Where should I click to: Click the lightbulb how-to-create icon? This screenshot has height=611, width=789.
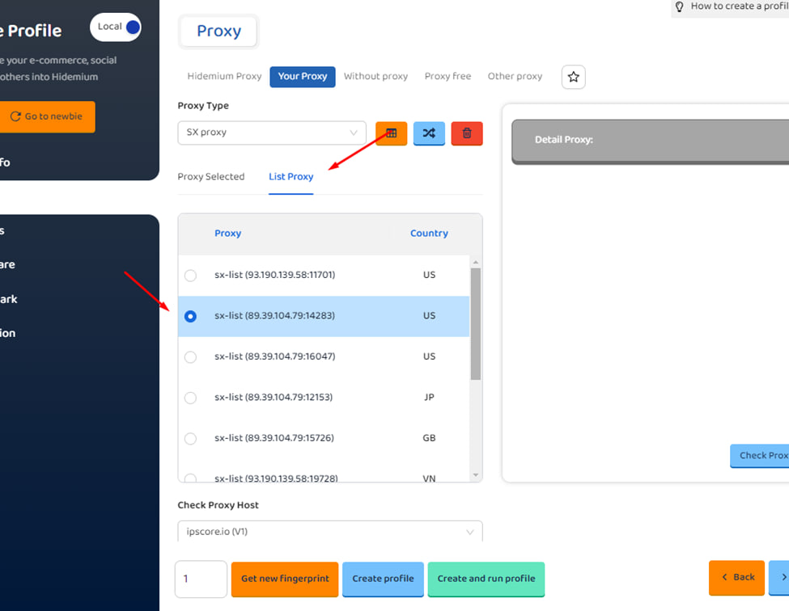680,6
